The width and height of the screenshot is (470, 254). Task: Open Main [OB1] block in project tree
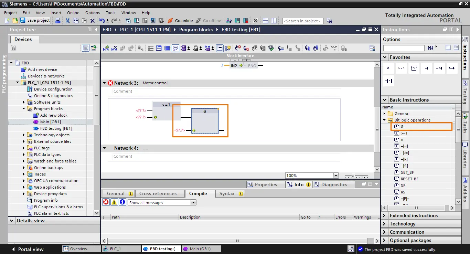click(50, 122)
